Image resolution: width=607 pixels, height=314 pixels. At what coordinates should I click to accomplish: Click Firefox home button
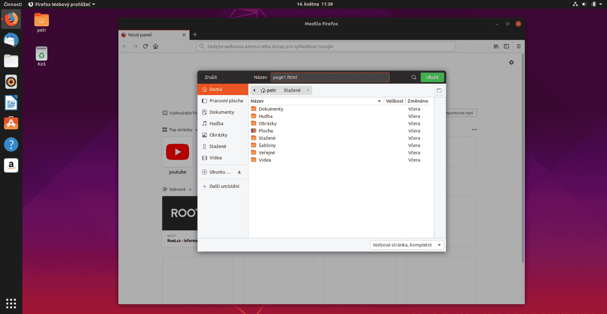pos(156,46)
